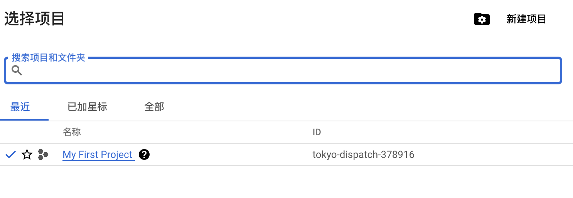Switch to the 全部 tab
Viewport: 573px width, 198px height.
(x=154, y=107)
